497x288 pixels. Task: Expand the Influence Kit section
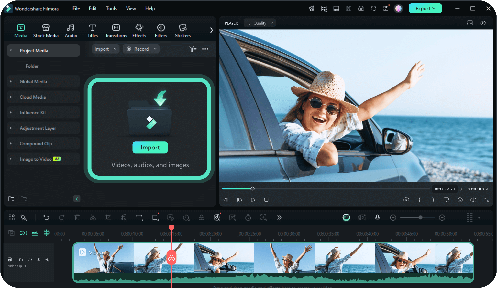tap(11, 113)
